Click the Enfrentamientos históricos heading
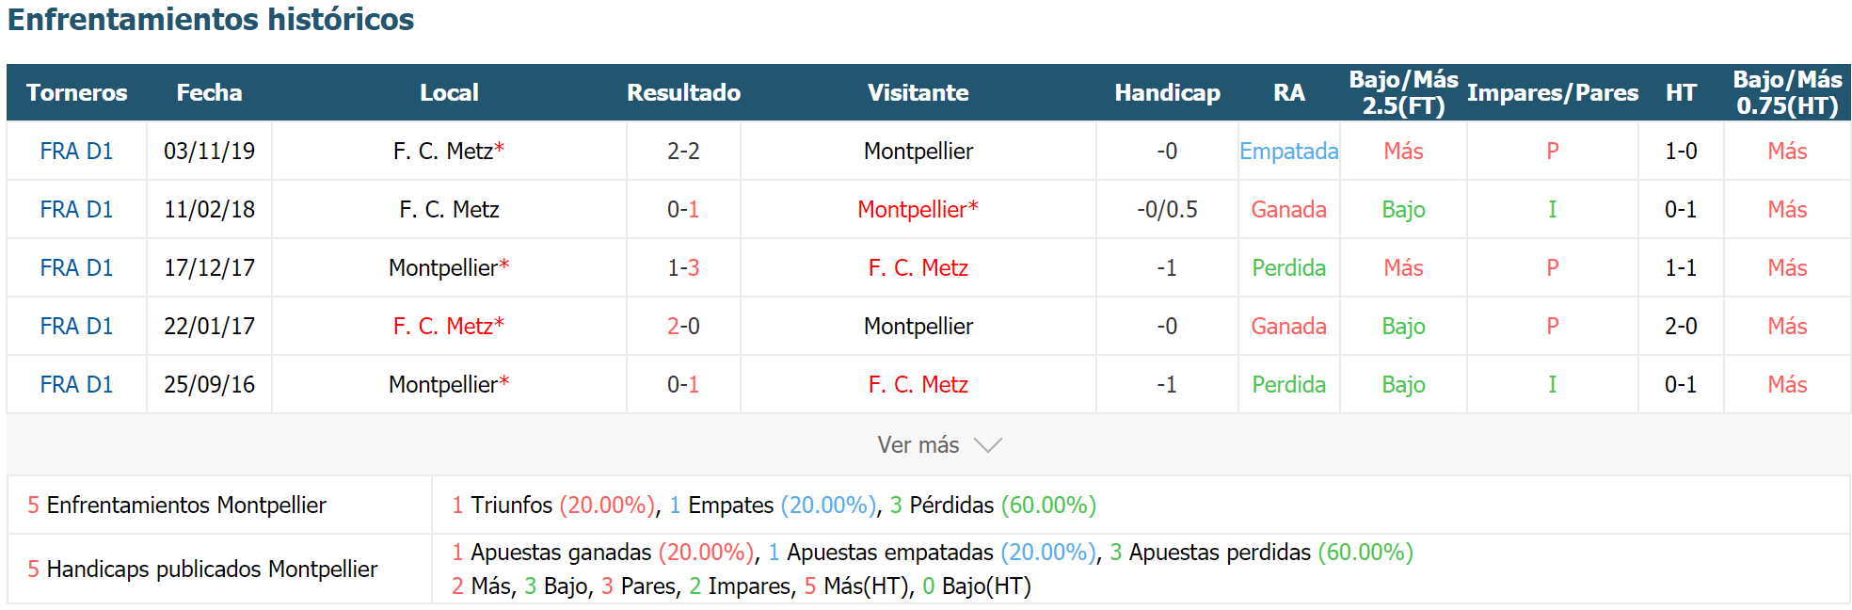 pos(211,19)
